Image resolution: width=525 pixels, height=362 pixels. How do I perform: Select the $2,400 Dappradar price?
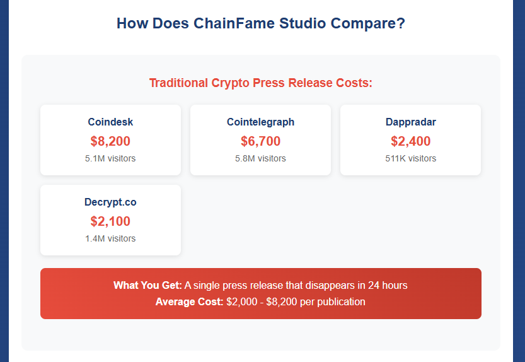pos(410,141)
